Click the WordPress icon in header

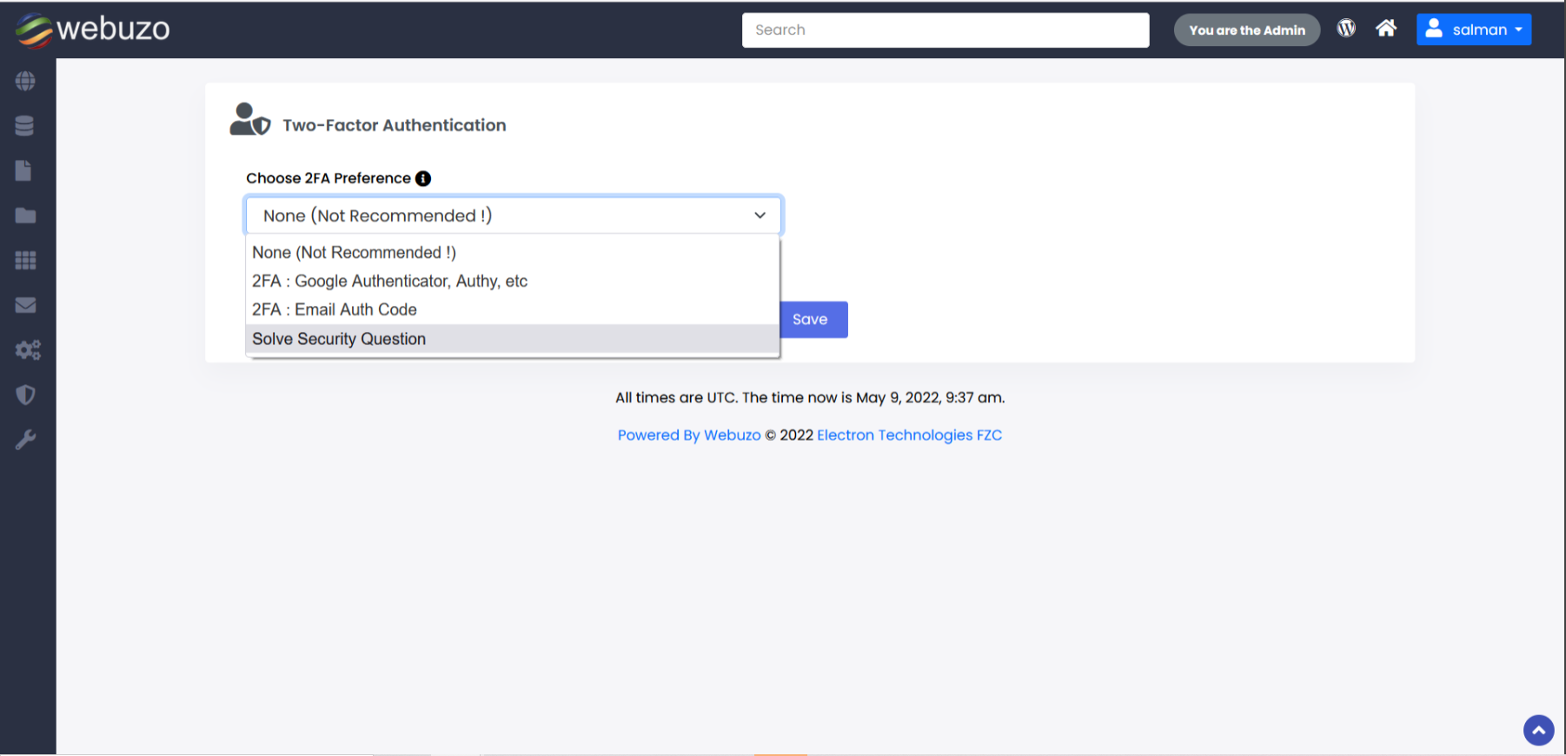(1346, 29)
